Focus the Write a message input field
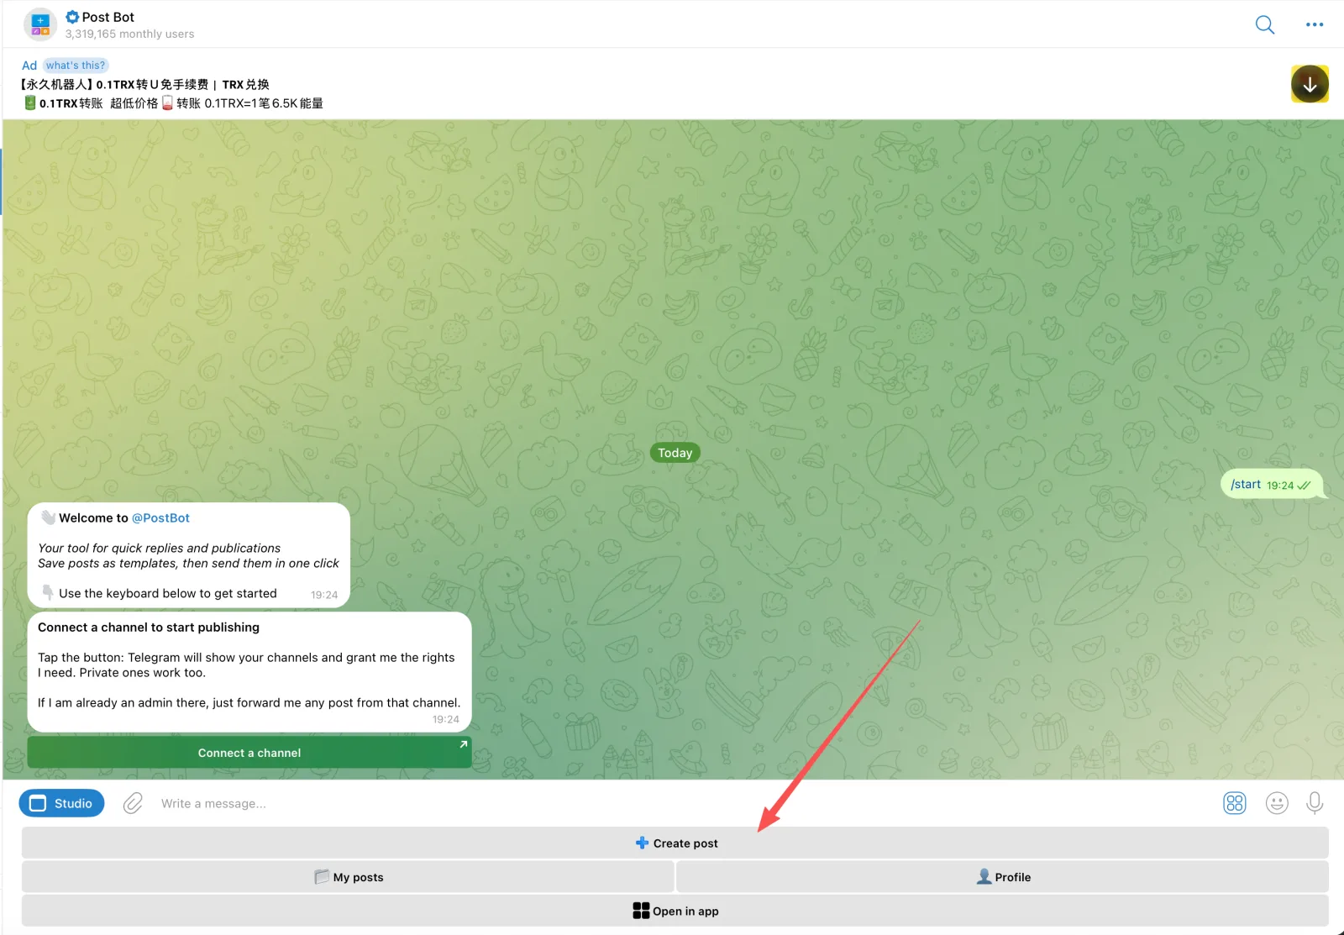The width and height of the screenshot is (1344, 935). point(680,804)
